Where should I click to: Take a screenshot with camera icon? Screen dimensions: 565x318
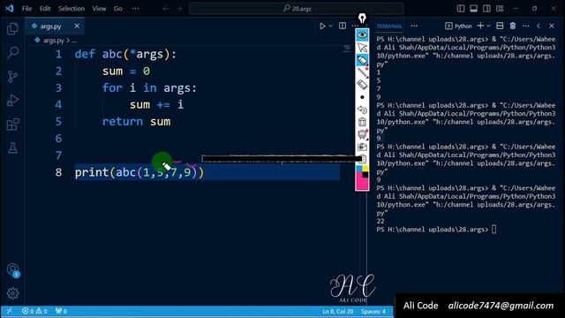pyautogui.click(x=362, y=147)
